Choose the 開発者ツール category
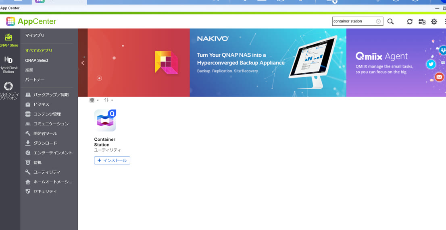The height and width of the screenshot is (230, 446). (45, 133)
